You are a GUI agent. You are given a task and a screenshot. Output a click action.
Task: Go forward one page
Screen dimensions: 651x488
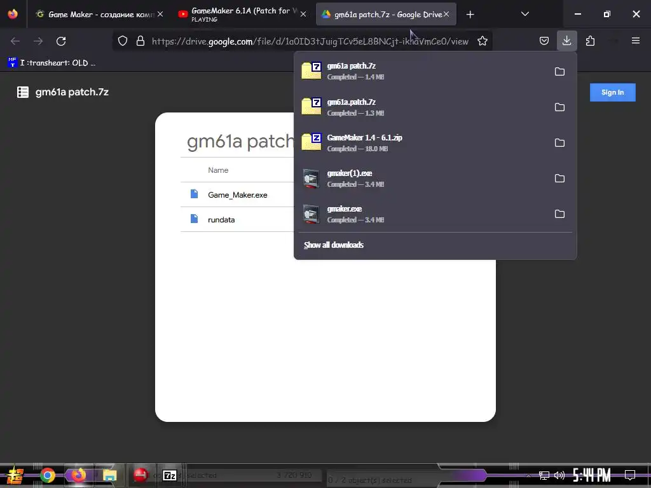pyautogui.click(x=38, y=41)
